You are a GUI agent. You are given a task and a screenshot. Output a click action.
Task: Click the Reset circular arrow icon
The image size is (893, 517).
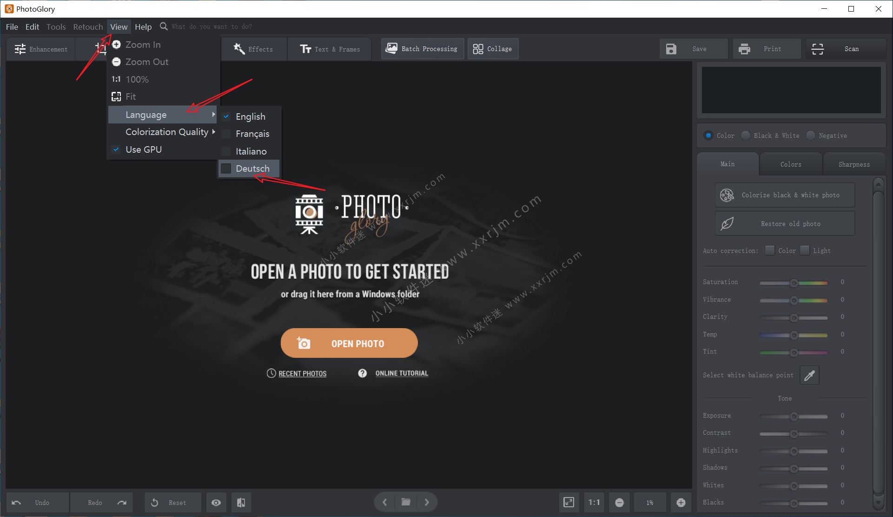[x=155, y=503]
